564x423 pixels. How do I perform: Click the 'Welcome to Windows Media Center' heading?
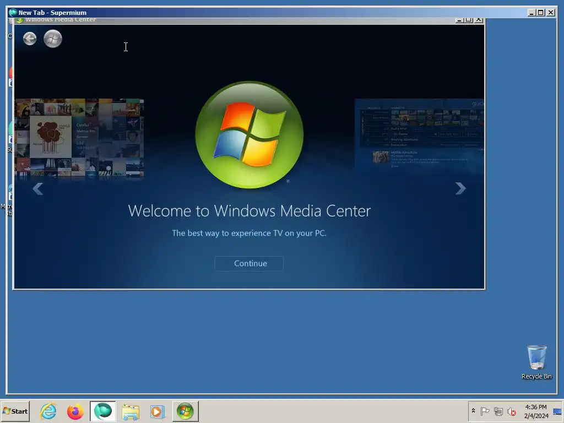[x=250, y=211]
